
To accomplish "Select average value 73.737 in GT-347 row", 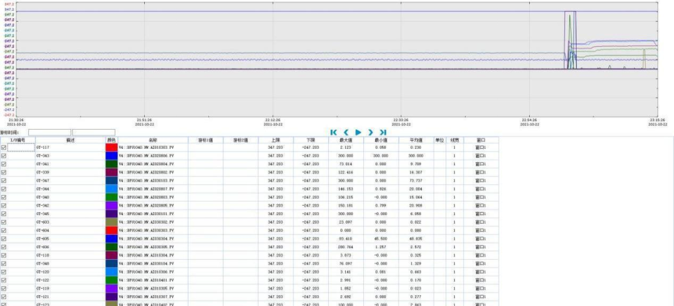I will point(416,181).
